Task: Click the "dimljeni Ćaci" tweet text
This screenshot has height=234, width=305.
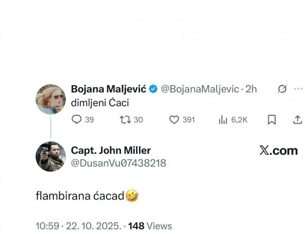Action: 100,103
